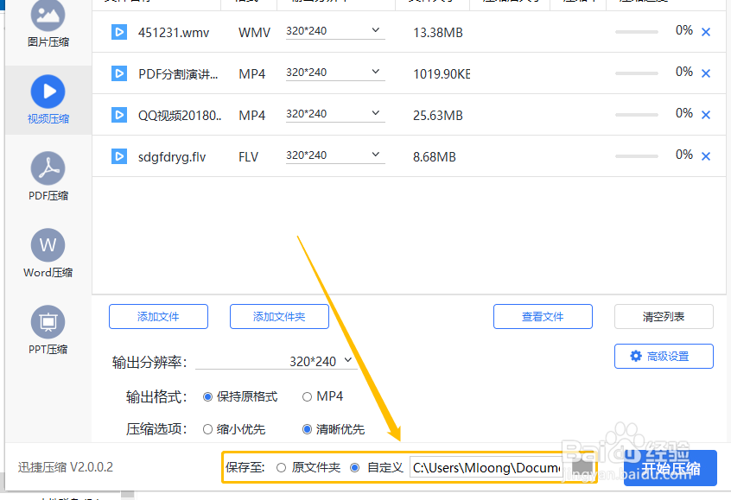
Task: Open 高级设置 advanced settings
Action: tap(664, 356)
